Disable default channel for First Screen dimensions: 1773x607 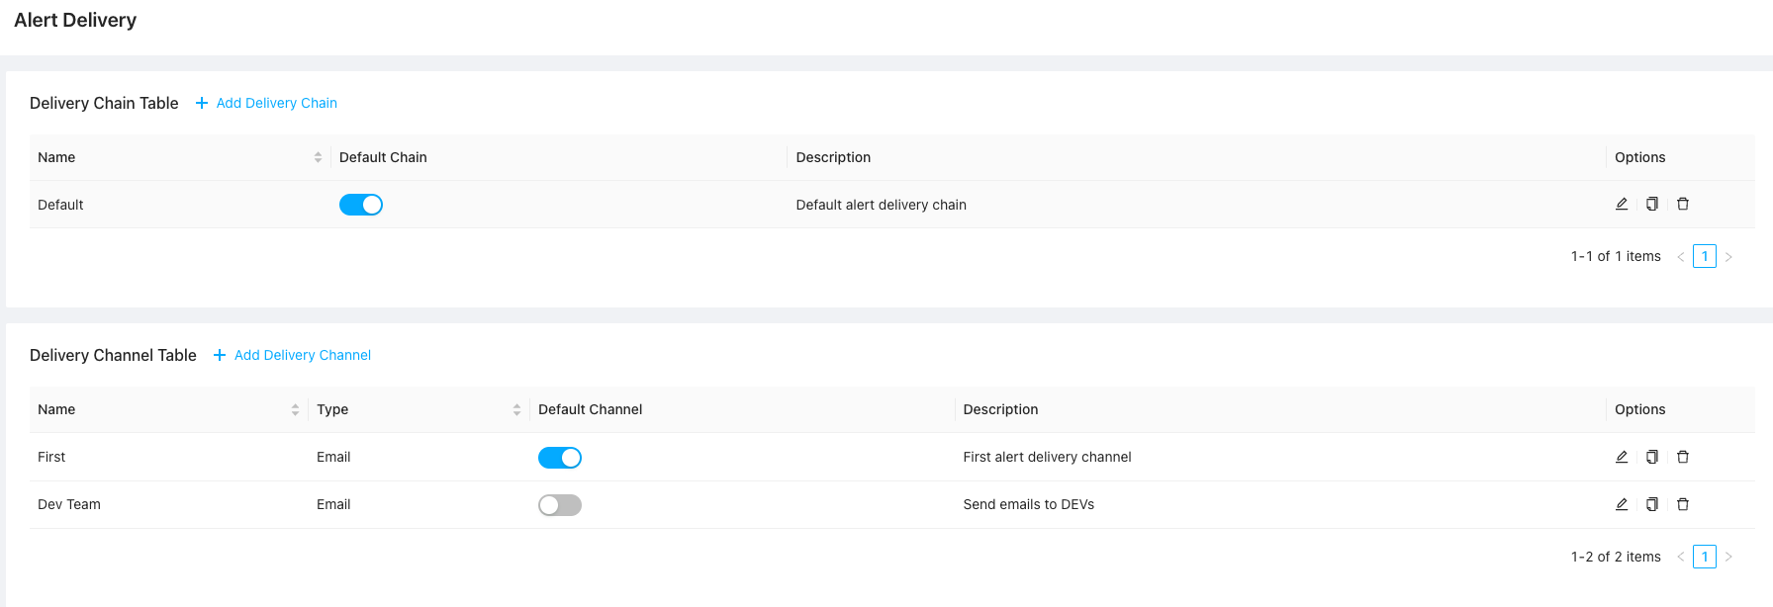[560, 458]
